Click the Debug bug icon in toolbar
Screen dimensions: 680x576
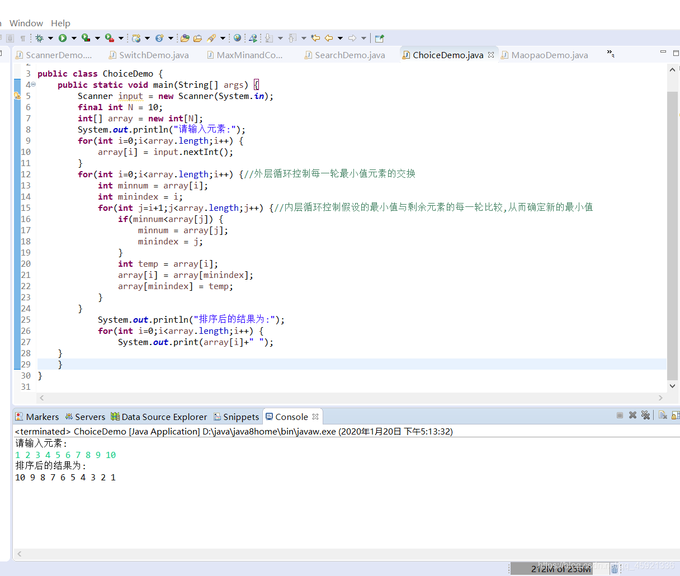tap(39, 38)
